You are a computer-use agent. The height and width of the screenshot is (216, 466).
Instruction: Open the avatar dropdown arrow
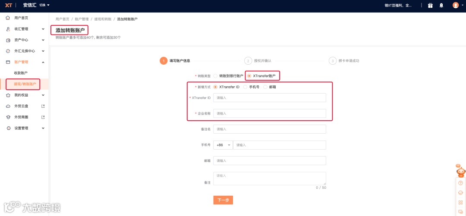click(x=462, y=5)
